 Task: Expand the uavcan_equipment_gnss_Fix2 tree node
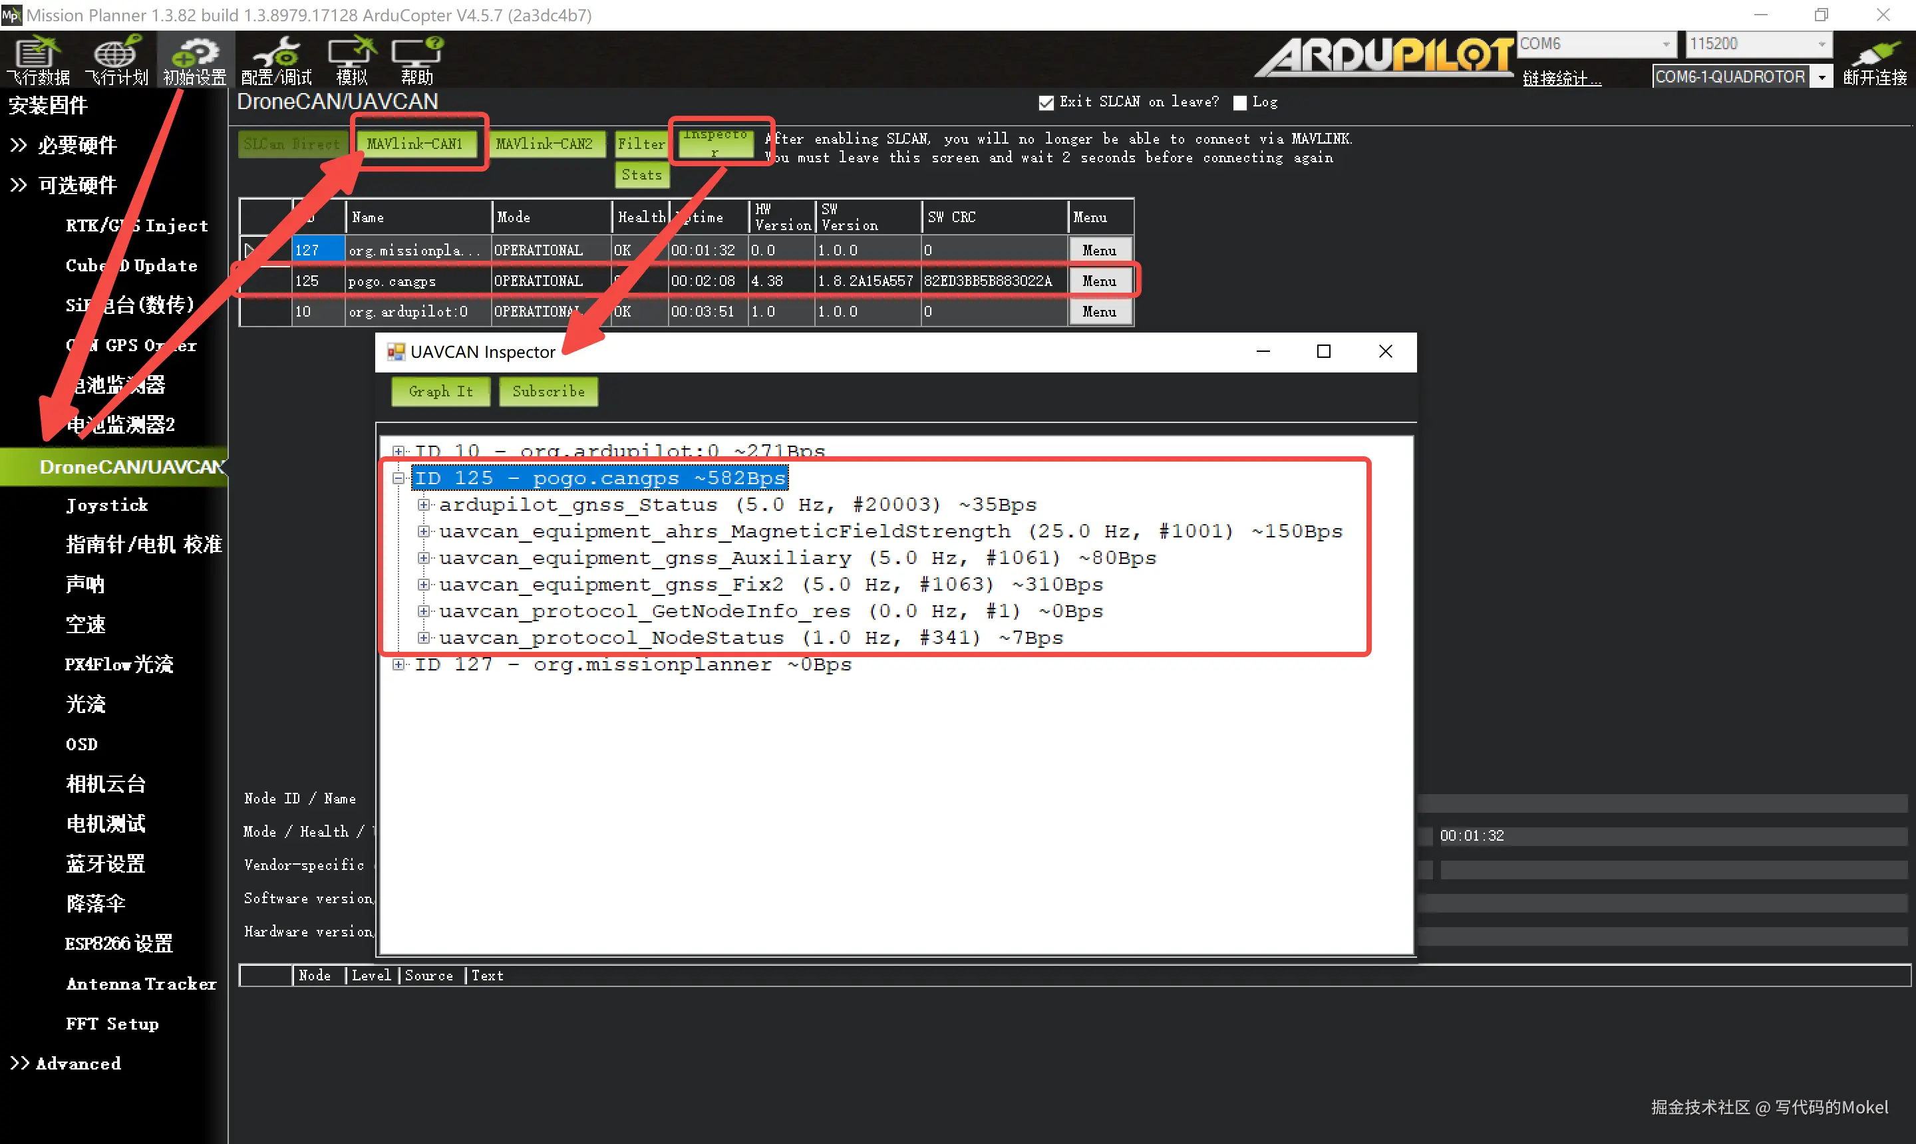(x=423, y=585)
